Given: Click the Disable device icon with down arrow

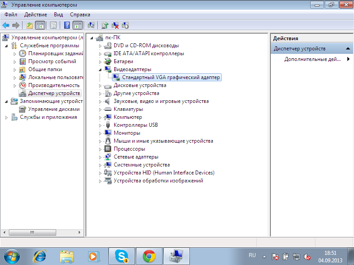Looking at the screenshot, I should click(x=125, y=25).
